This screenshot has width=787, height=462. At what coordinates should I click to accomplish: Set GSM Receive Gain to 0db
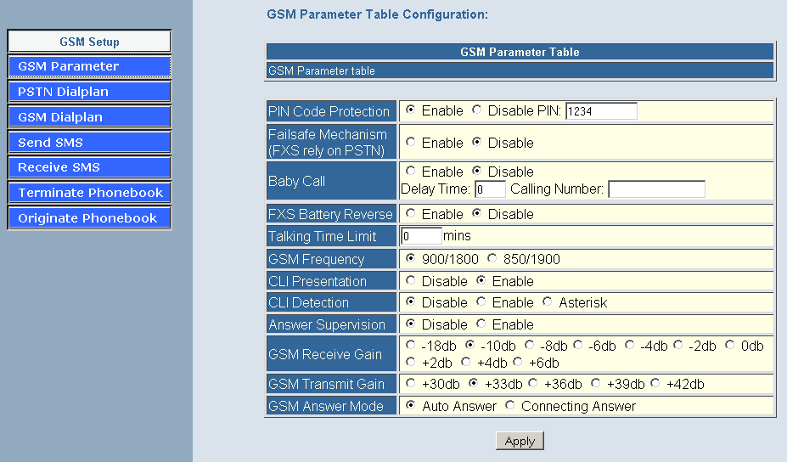tap(730, 345)
